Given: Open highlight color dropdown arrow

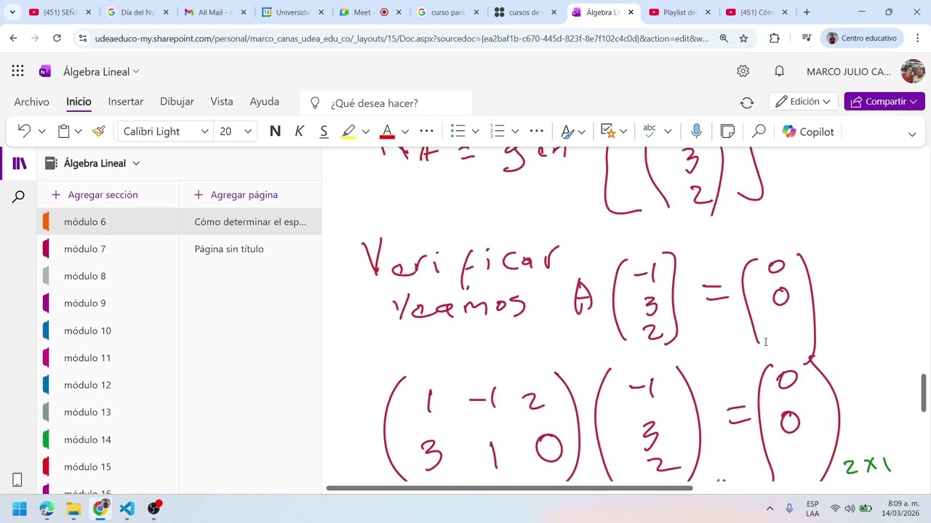Looking at the screenshot, I should [x=366, y=131].
